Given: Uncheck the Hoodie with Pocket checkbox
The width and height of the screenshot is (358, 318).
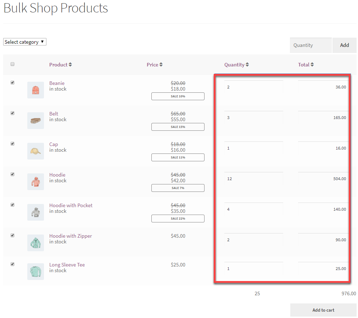Looking at the screenshot, I should [x=12, y=205].
